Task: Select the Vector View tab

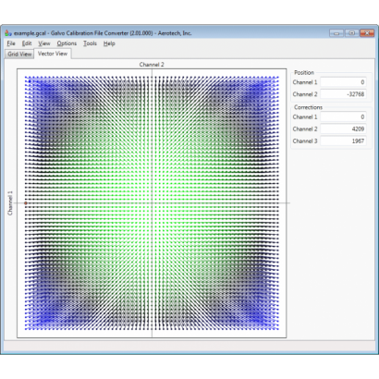Action: coord(53,54)
